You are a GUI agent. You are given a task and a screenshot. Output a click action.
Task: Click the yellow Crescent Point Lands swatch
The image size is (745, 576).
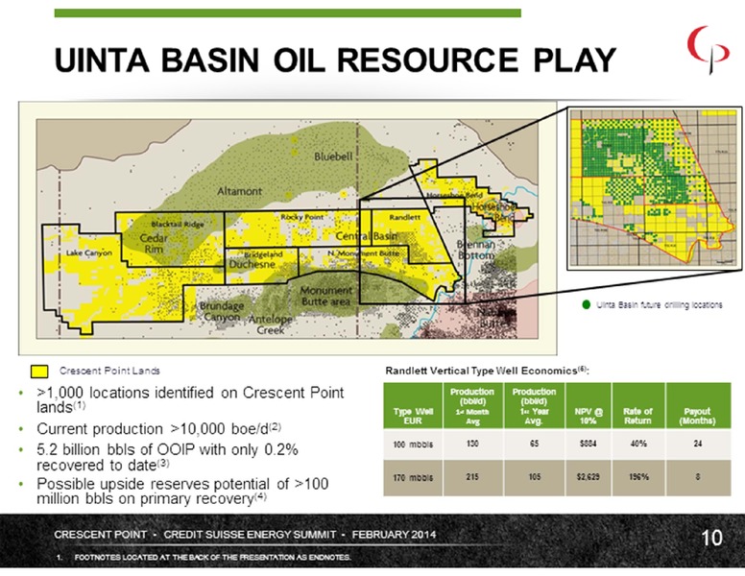39,372
